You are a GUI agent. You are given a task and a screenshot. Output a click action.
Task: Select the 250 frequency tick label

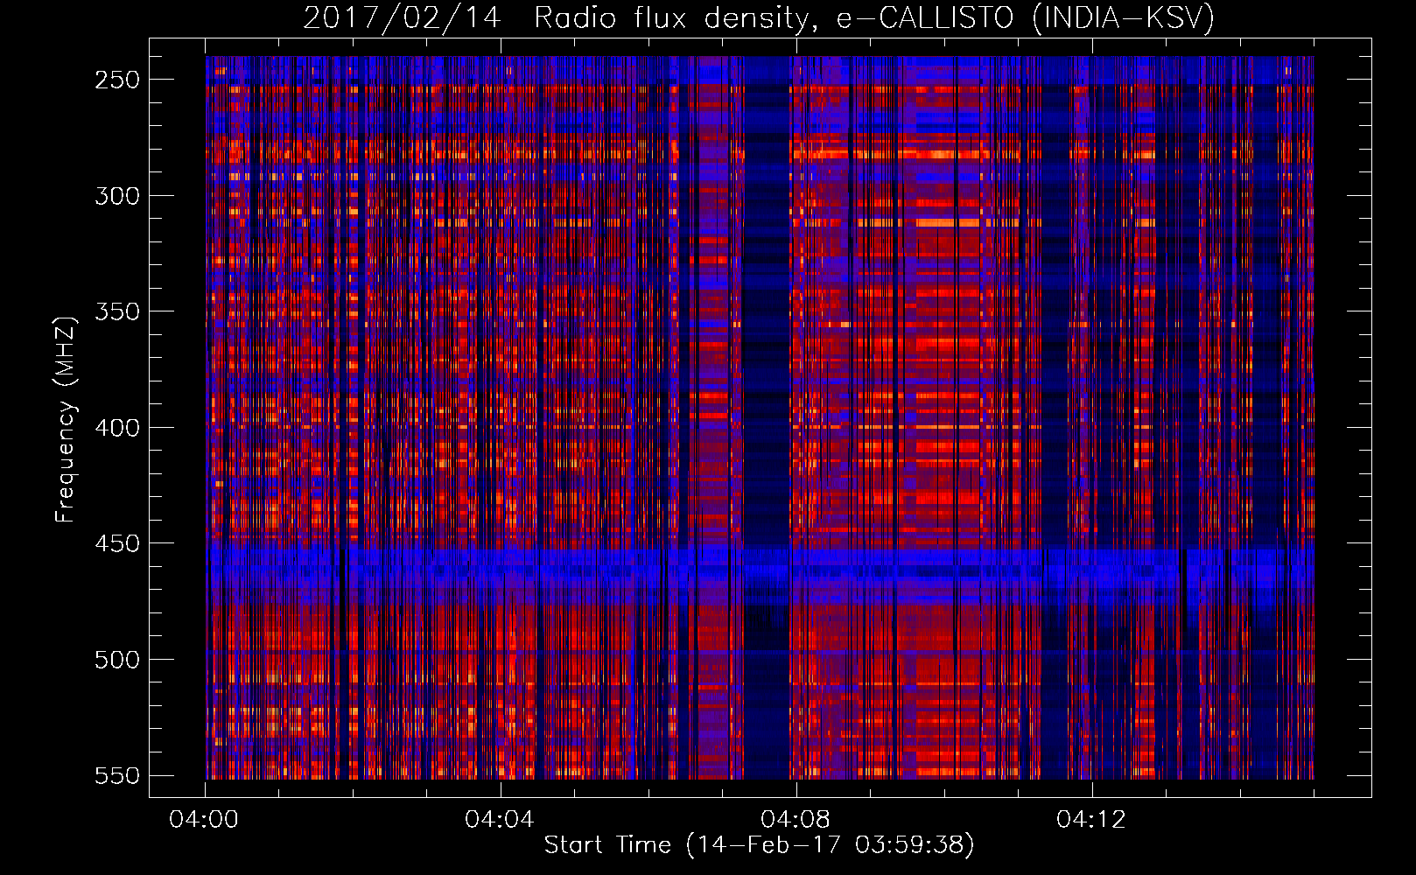pyautogui.click(x=117, y=80)
